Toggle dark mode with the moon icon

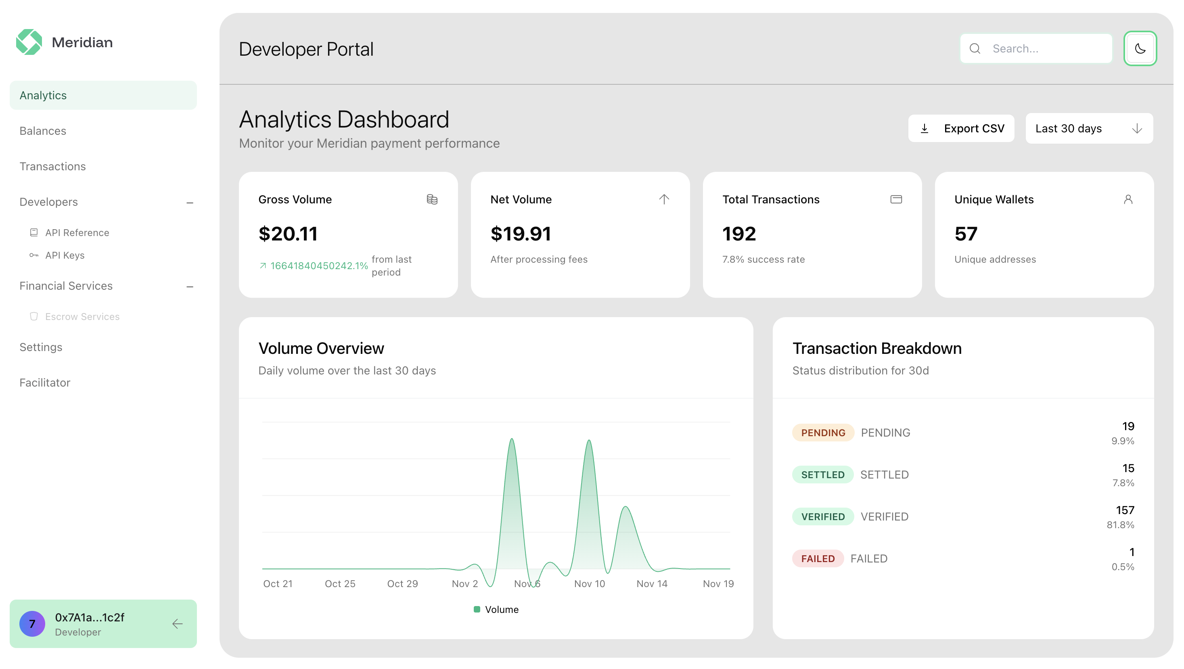point(1140,48)
